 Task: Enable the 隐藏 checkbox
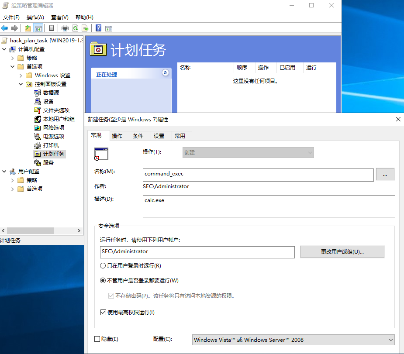tap(97, 339)
